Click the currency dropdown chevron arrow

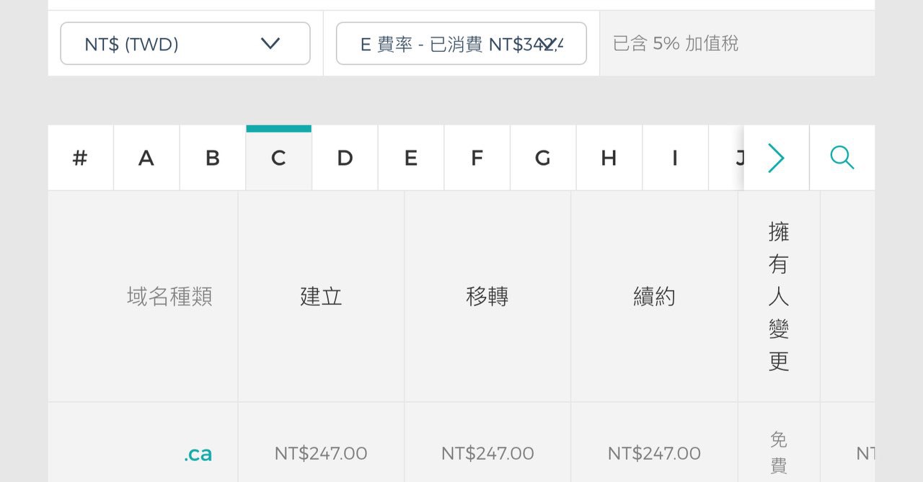pos(270,44)
